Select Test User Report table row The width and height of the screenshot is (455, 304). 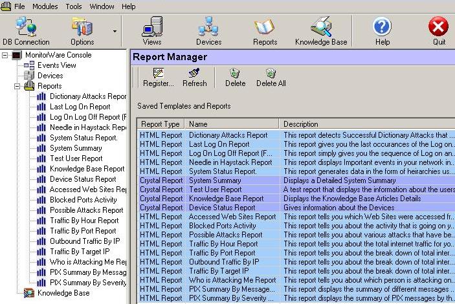296,190
